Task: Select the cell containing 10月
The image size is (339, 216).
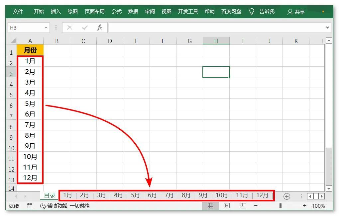Action: (x=30, y=157)
